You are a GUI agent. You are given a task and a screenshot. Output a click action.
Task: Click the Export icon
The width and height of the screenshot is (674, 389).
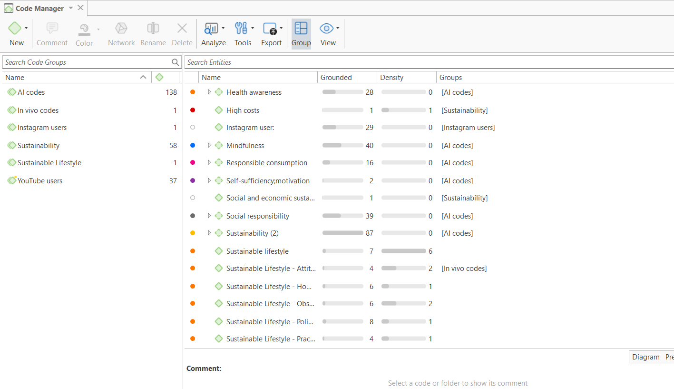click(270, 29)
